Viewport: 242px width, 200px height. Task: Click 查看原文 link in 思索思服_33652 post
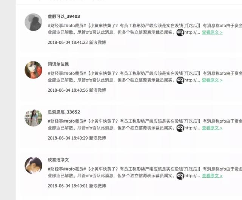click(212, 128)
